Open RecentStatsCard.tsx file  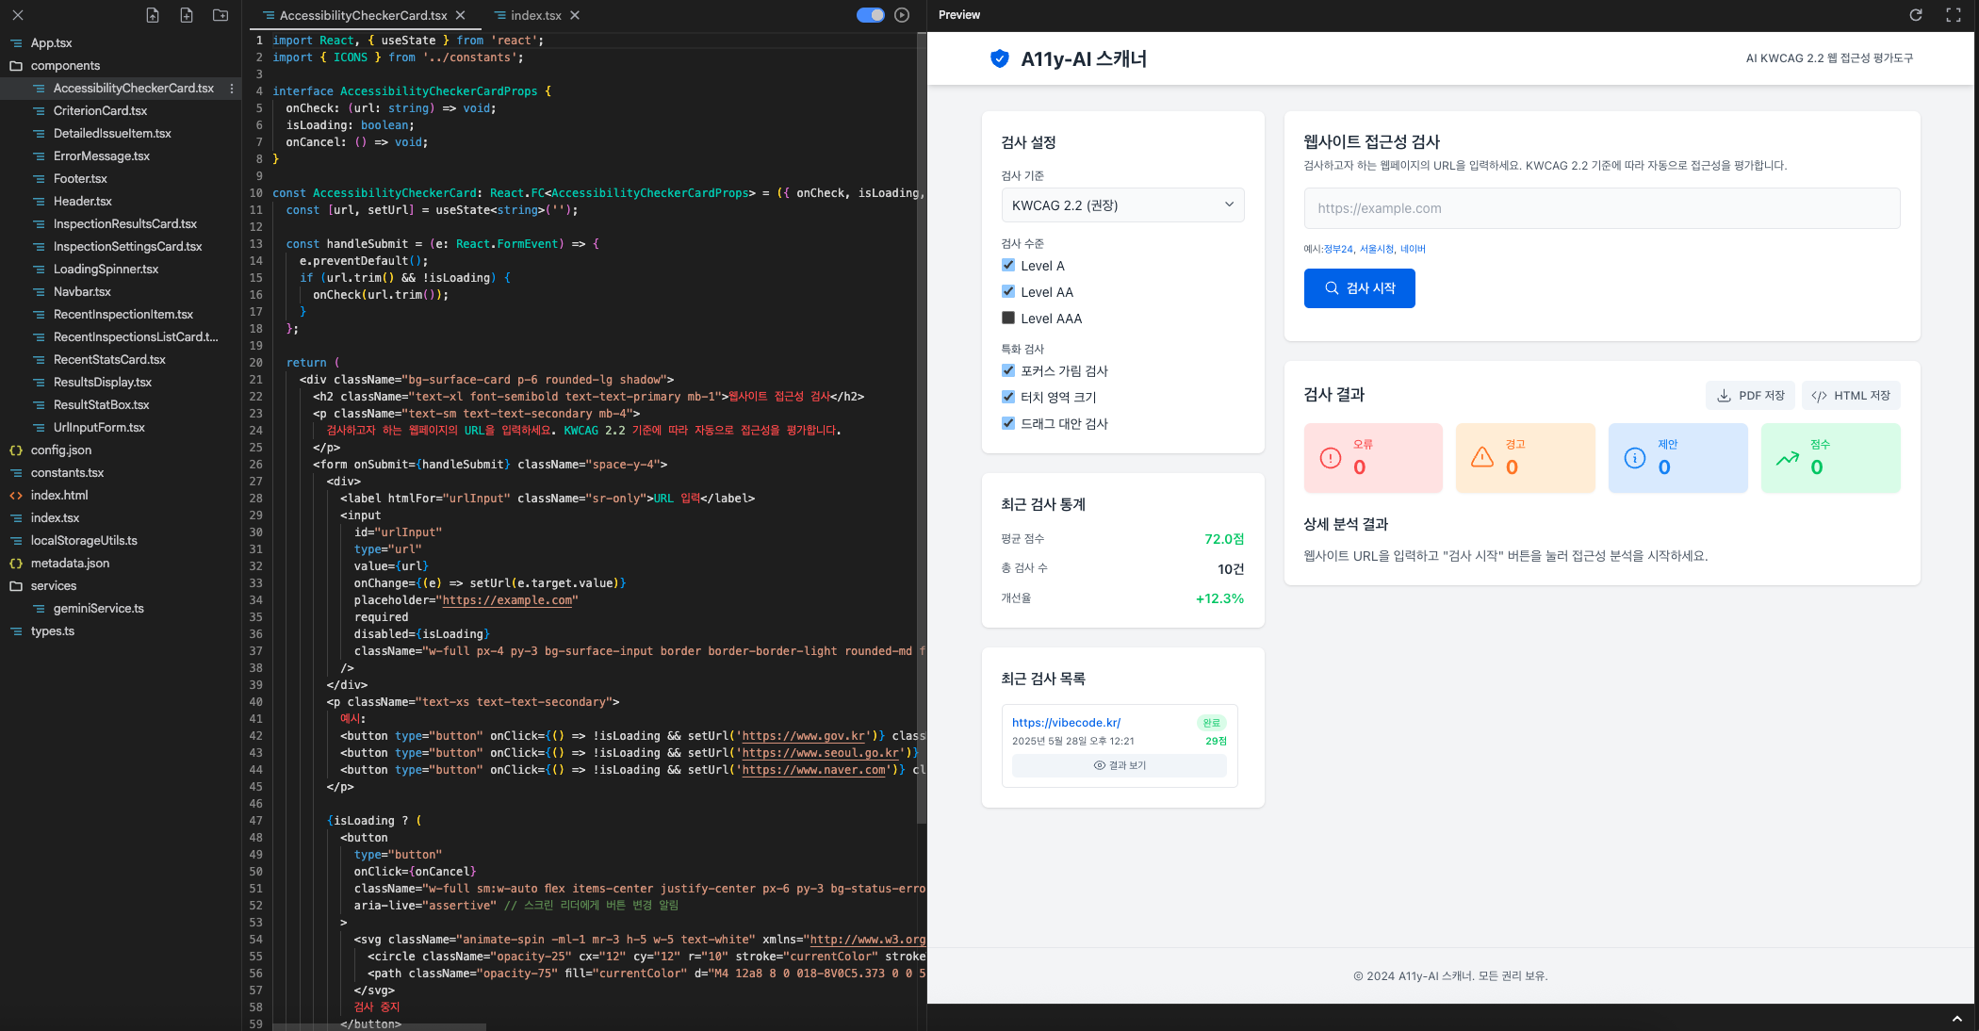[x=121, y=360]
